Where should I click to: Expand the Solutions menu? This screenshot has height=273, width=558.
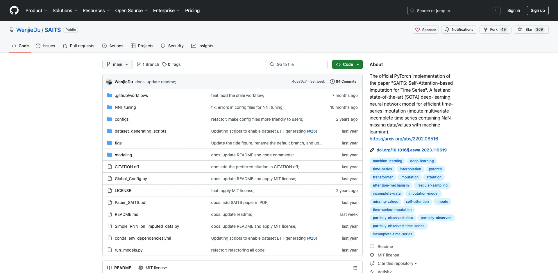pyautogui.click(x=65, y=10)
